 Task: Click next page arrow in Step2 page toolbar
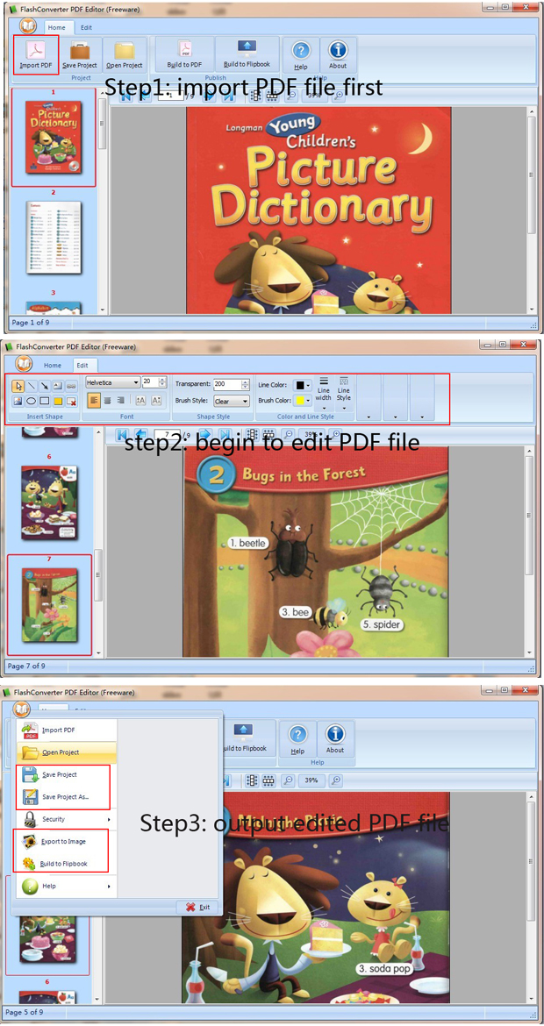pos(204,434)
